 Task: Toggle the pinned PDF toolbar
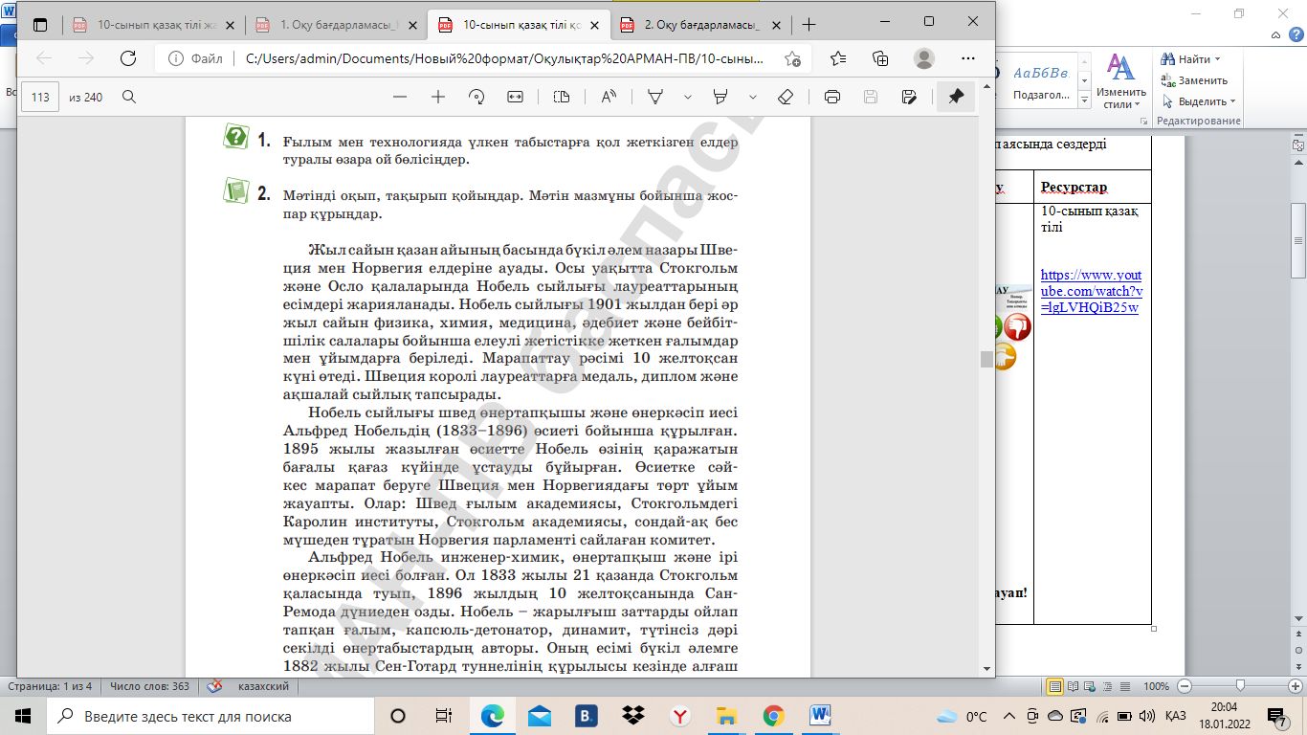[956, 97]
